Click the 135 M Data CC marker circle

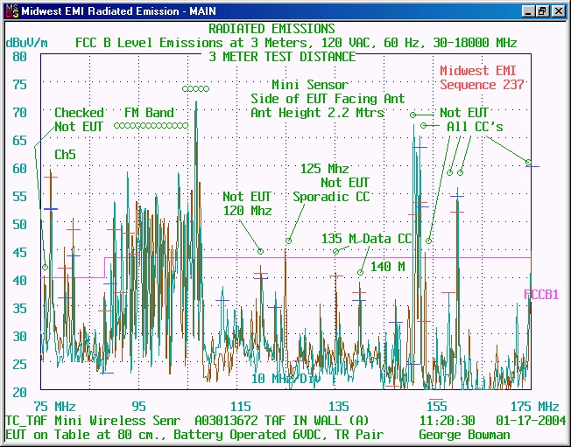[x=335, y=252]
